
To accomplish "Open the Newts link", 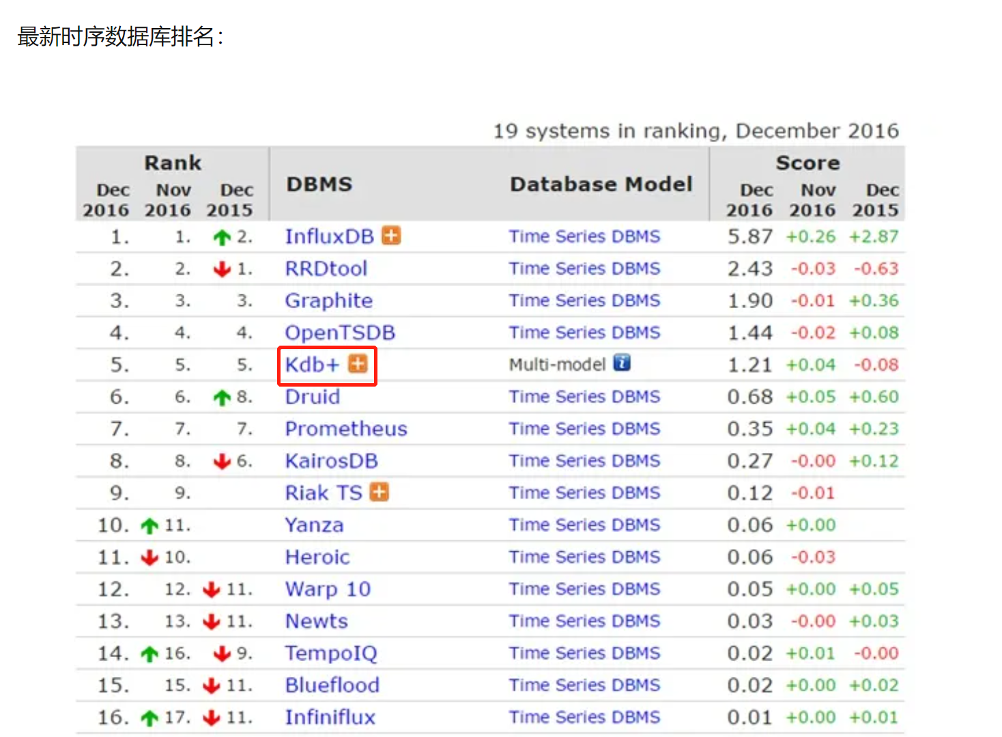I will click(x=317, y=622).
